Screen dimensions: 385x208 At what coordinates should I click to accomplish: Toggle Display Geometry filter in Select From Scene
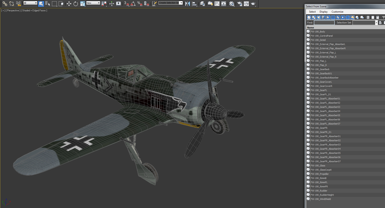[x=309, y=17]
